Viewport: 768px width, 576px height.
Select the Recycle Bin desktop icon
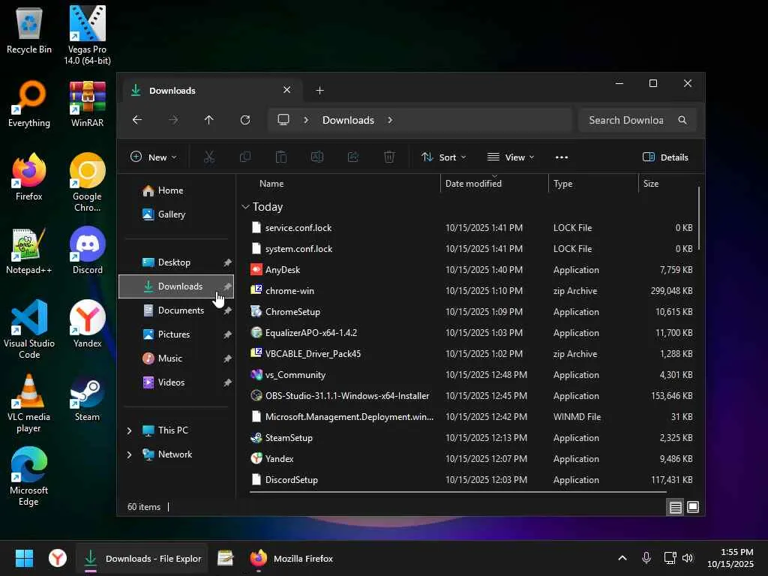pyautogui.click(x=29, y=30)
